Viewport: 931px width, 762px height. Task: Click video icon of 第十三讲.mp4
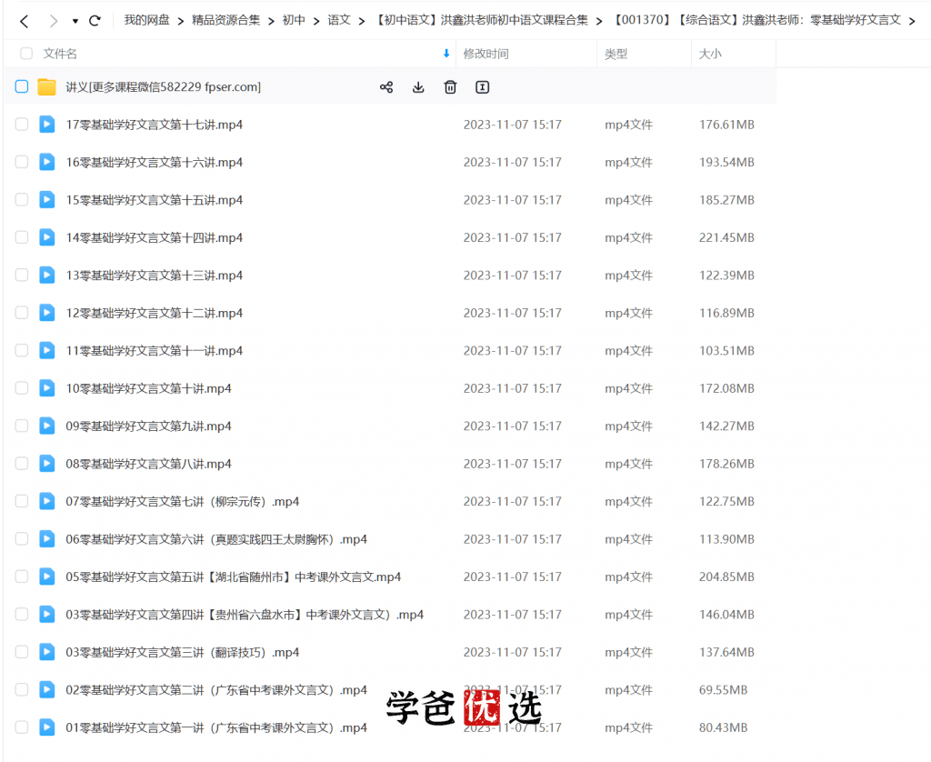tap(47, 275)
